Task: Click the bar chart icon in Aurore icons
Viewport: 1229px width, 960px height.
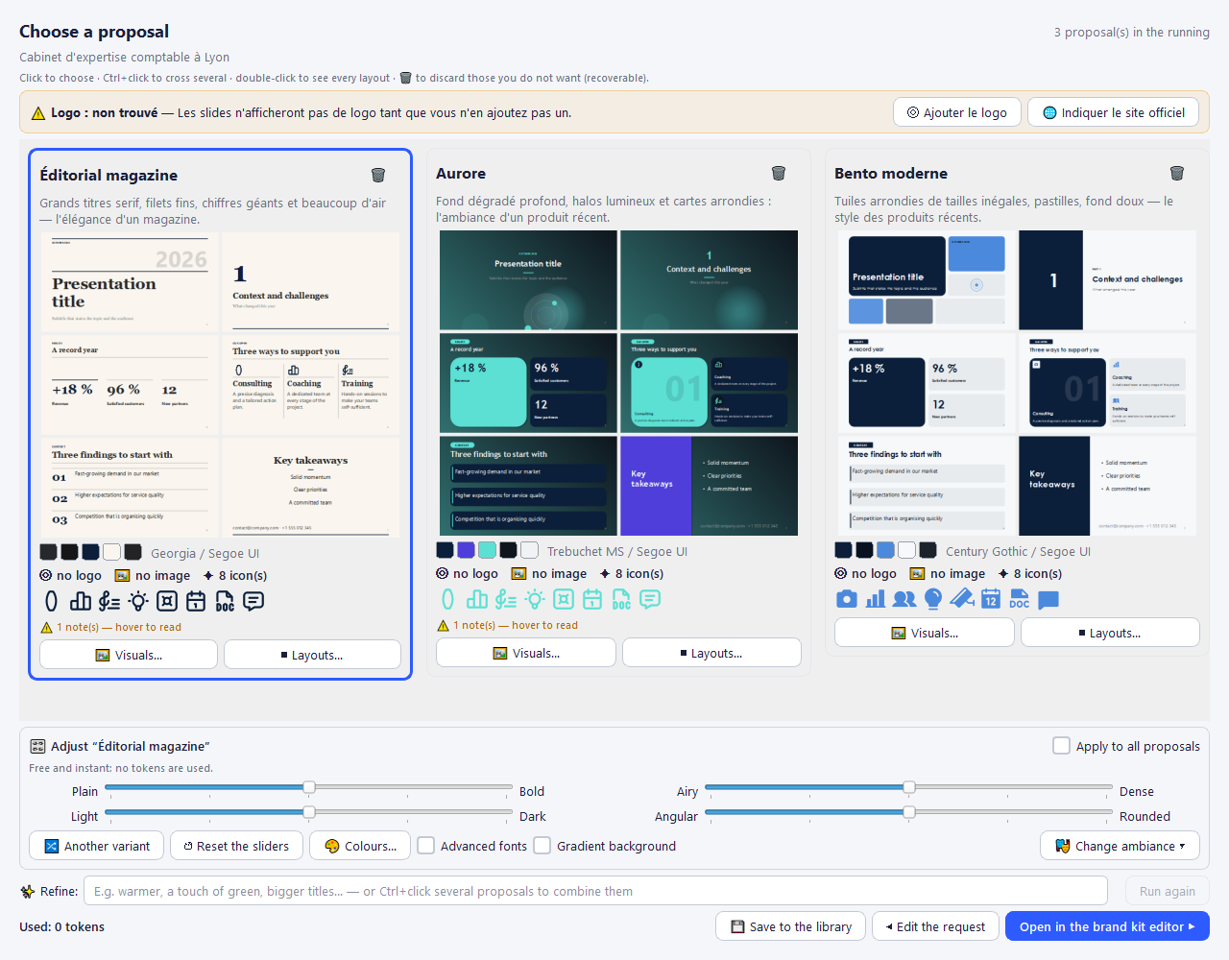Action: [477, 599]
